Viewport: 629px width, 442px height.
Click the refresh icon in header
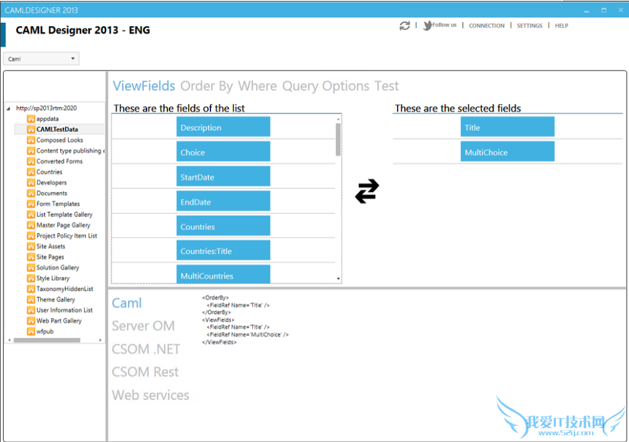coord(405,26)
